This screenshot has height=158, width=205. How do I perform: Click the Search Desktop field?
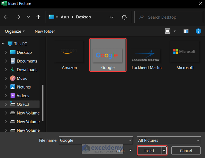[169, 17]
